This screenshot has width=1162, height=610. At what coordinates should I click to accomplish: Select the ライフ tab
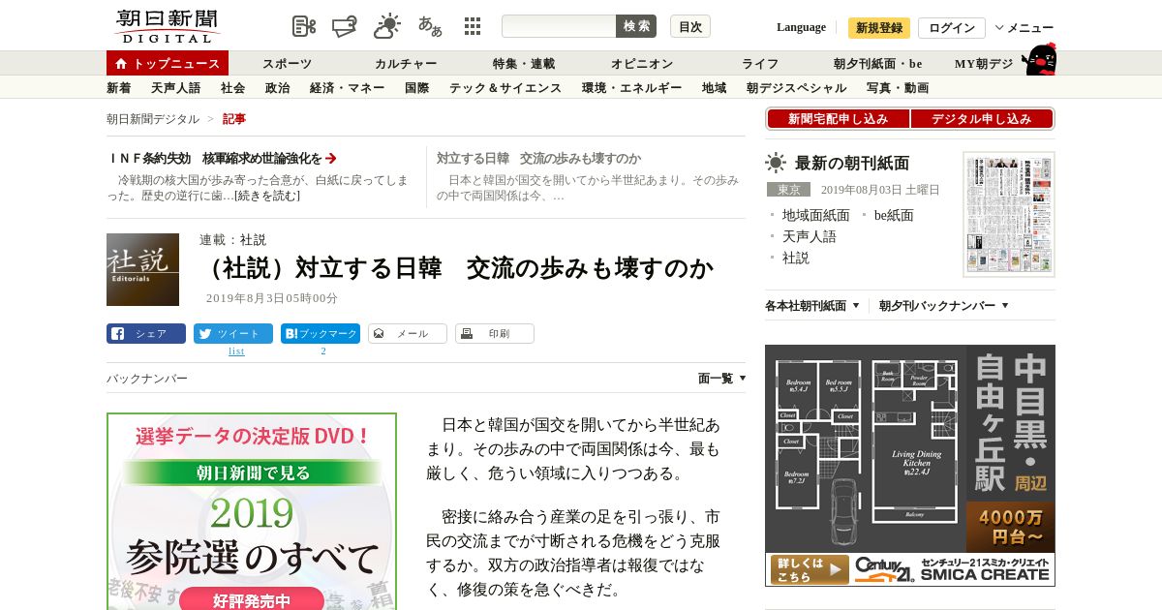(x=760, y=64)
